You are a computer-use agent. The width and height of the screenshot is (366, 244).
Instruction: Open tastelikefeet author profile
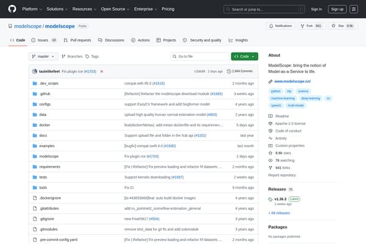point(49,71)
